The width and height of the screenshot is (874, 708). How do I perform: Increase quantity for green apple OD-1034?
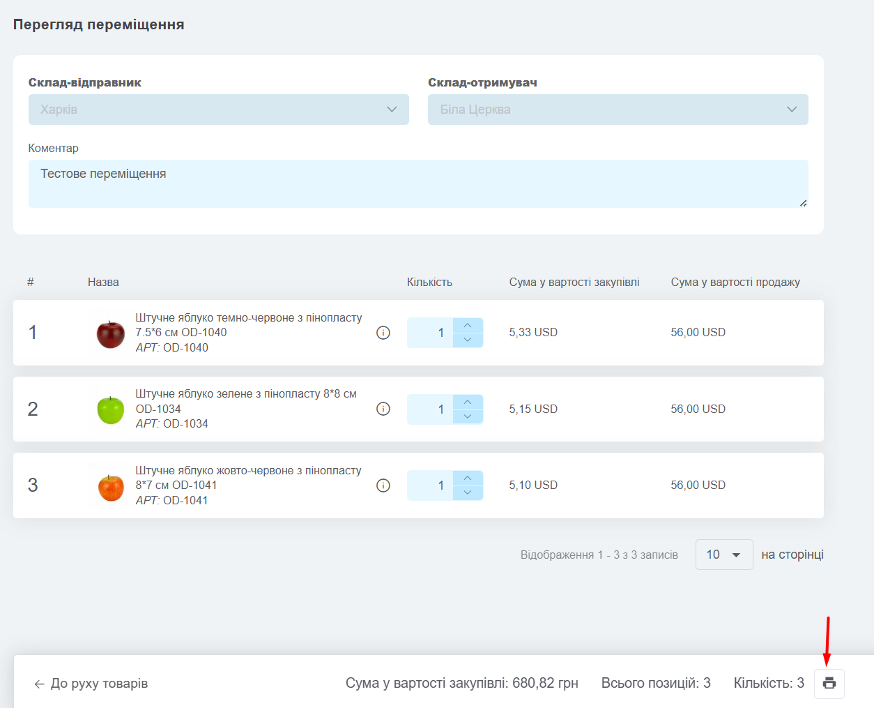pyautogui.click(x=468, y=402)
